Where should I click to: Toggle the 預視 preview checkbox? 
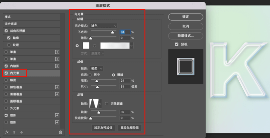(x=177, y=44)
